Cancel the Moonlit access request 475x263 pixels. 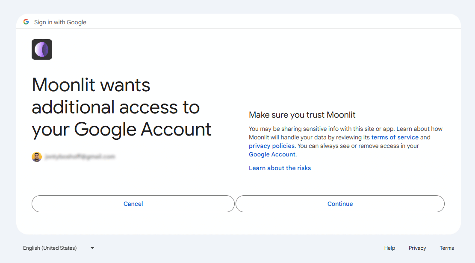pos(133,204)
